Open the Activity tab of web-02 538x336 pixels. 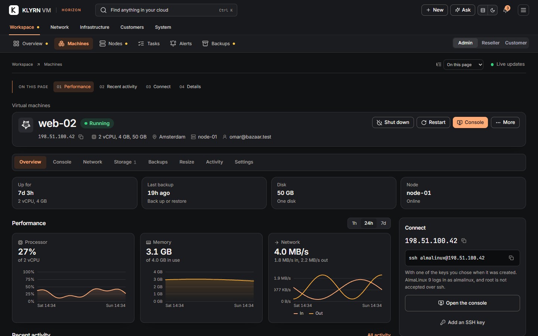pyautogui.click(x=214, y=162)
